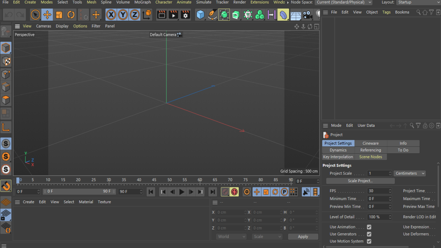Select the Move tool in the toolbar
Viewport: 441px width, 248px height.
coord(47,14)
